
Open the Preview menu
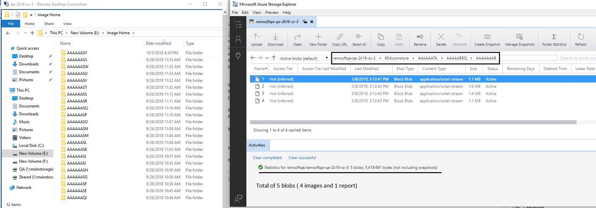tap(271, 12)
